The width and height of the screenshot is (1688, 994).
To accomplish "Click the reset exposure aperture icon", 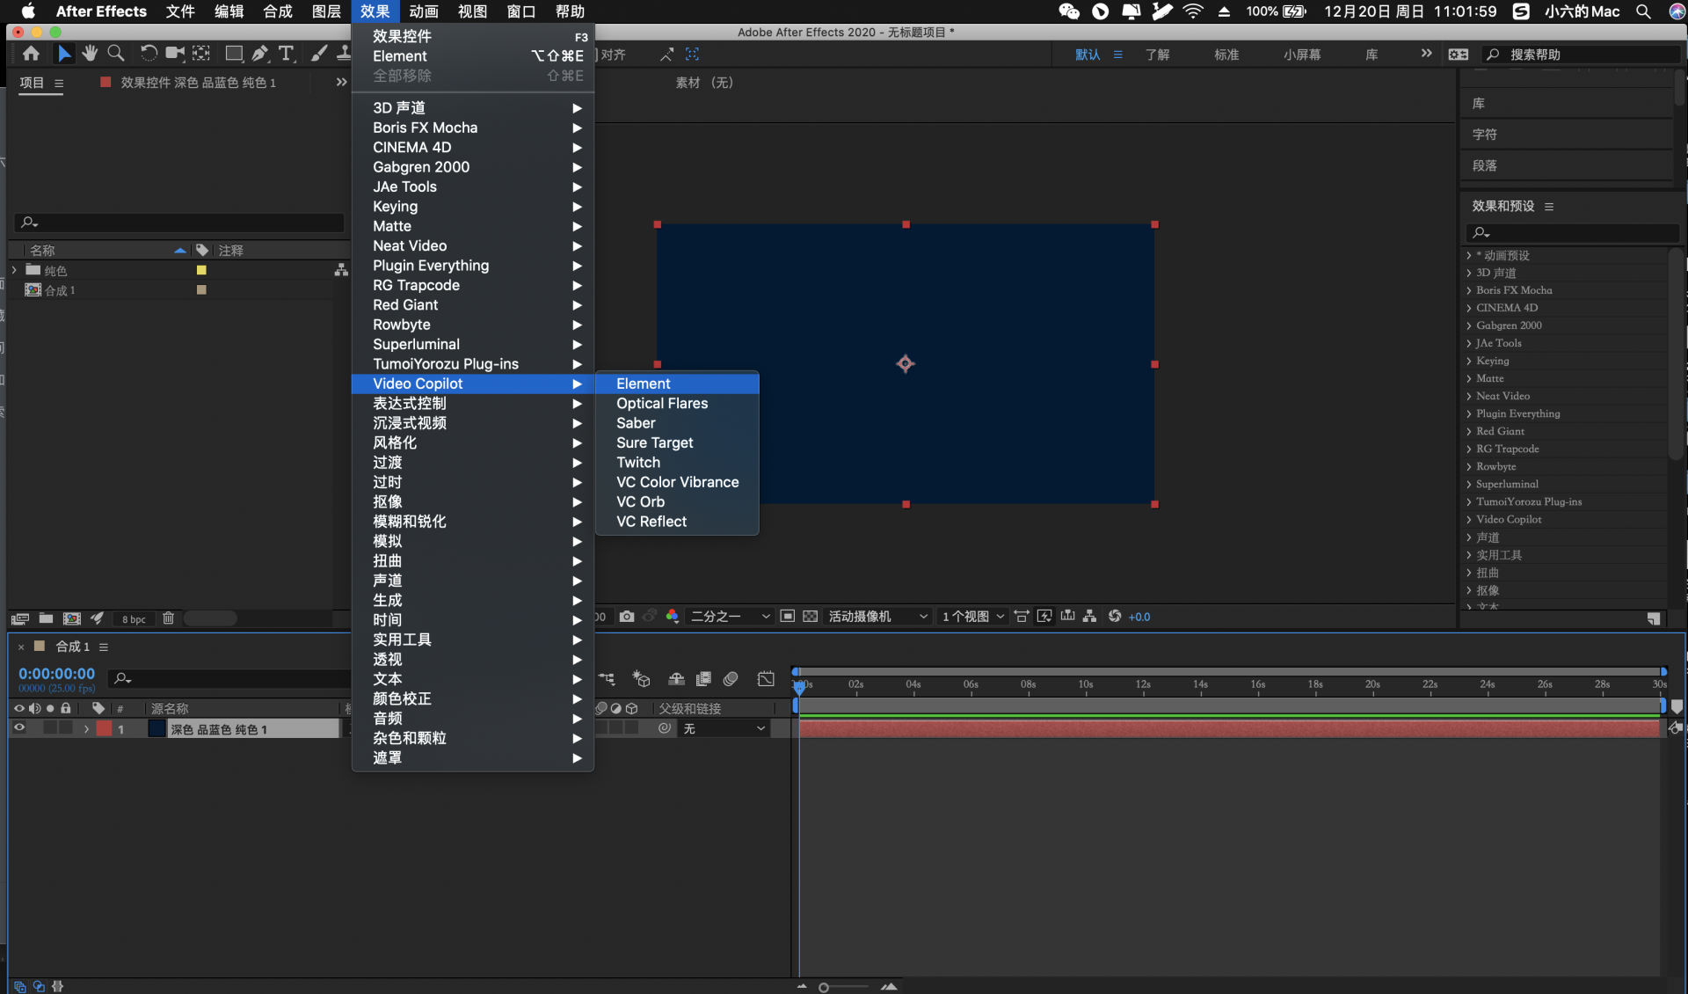I will point(1115,617).
